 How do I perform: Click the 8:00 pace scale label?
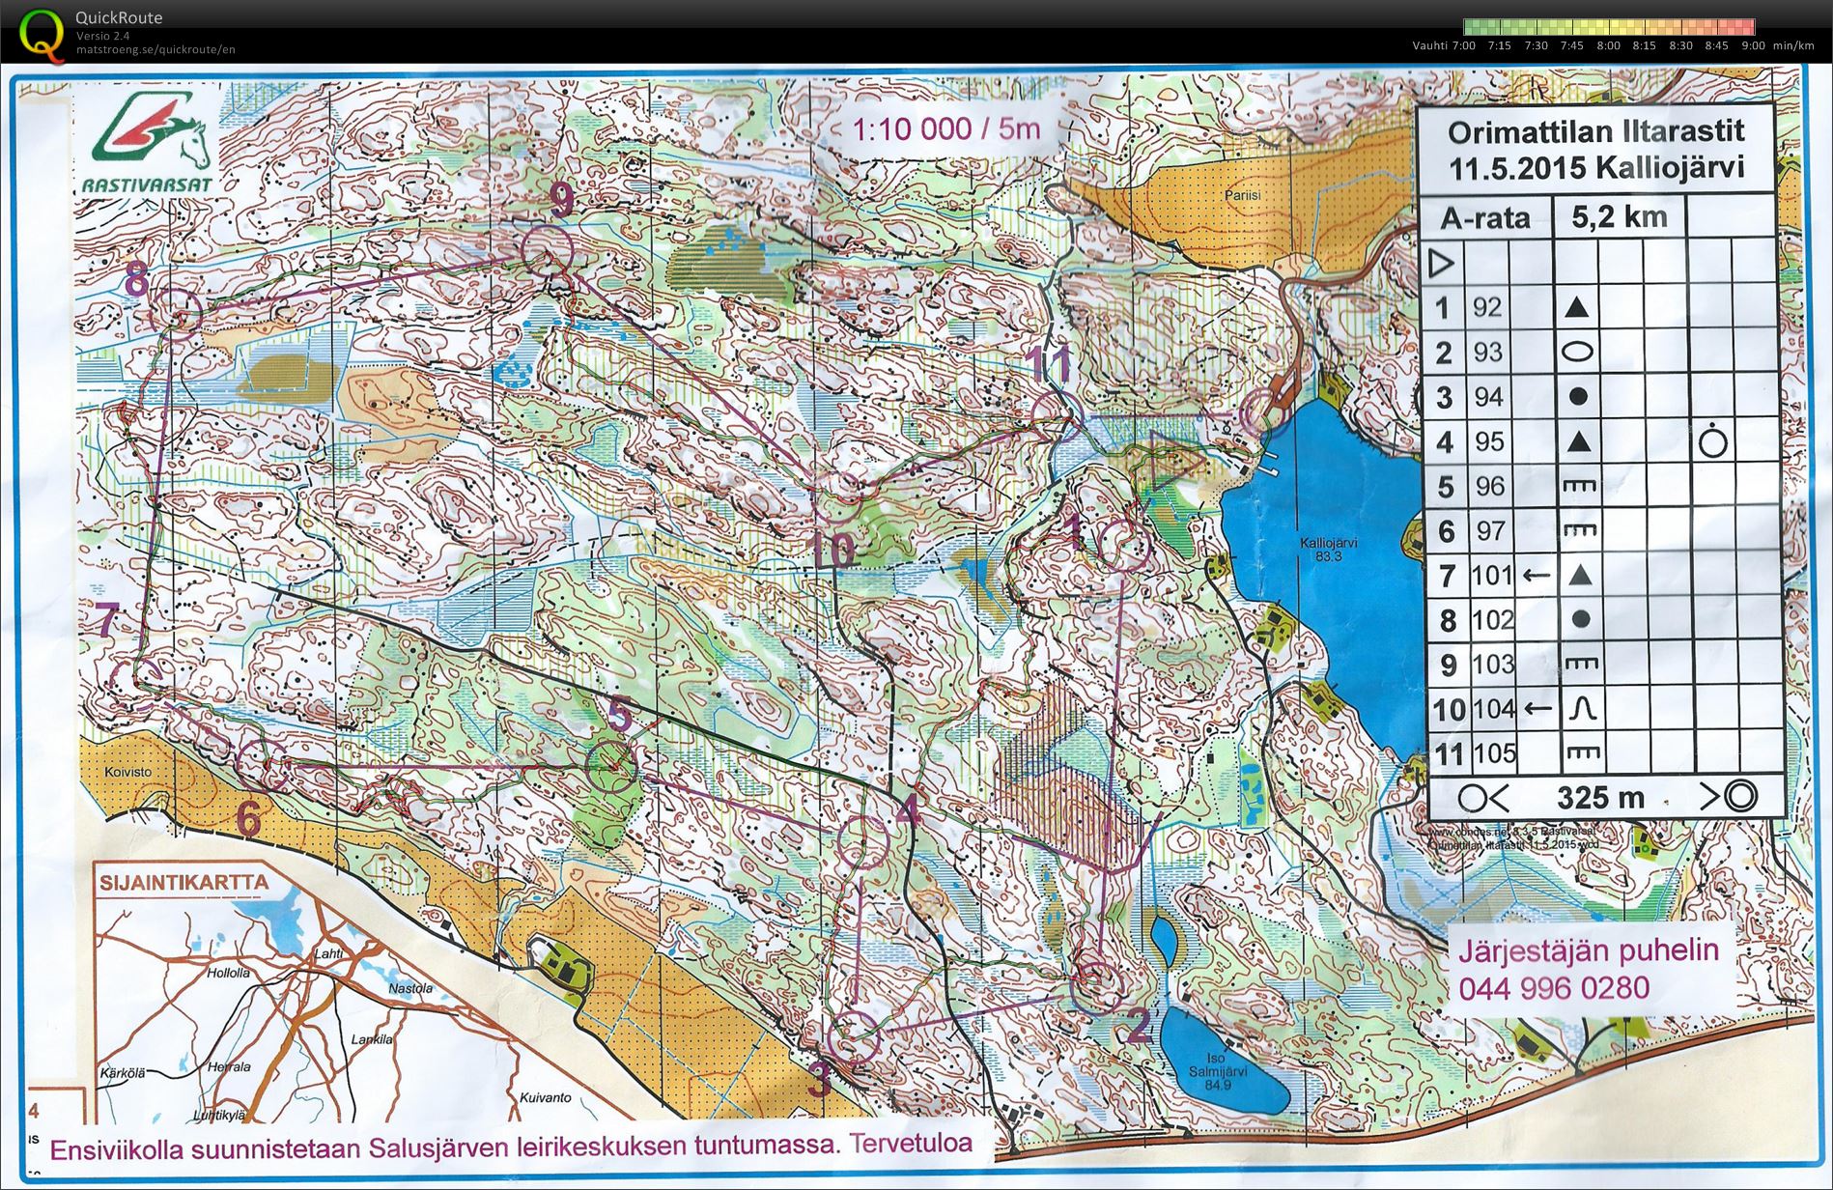(x=1608, y=45)
